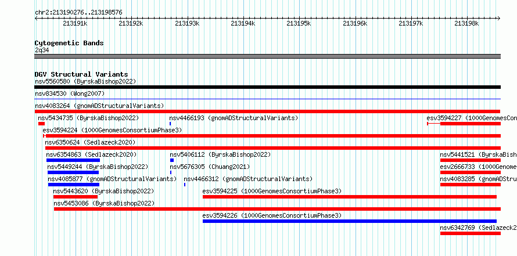Select the black nsv5560580 variant bar
Screen dimensions: 517x256
[x=267, y=87]
